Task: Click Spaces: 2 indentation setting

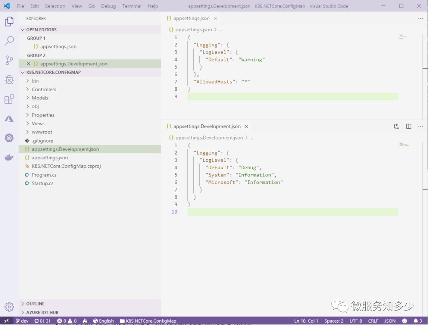Action: (334, 321)
